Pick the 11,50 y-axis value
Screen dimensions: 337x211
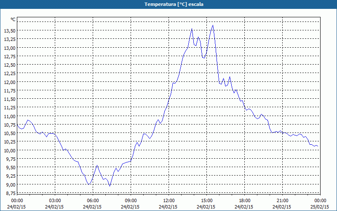(10, 99)
